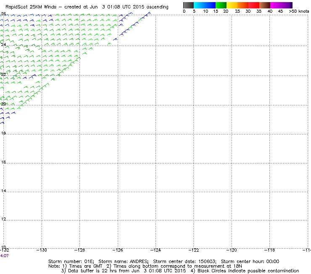The height and width of the screenshot is (274, 311).
Task: Click the 'Storm center hour: 00:00' text
Action: (x=250, y=261)
